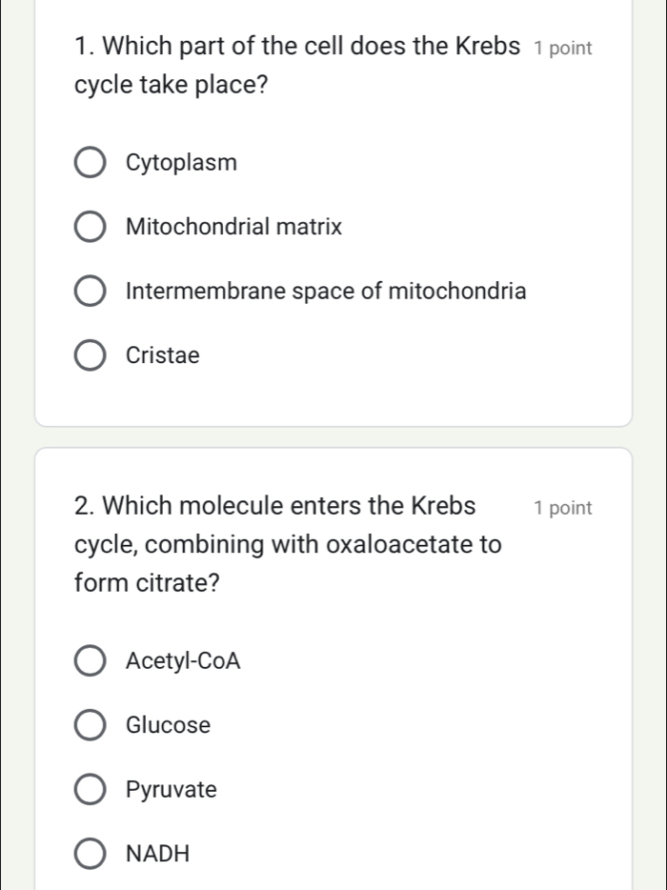Select Intermembrane space of mitochondria radio circle

click(x=91, y=293)
